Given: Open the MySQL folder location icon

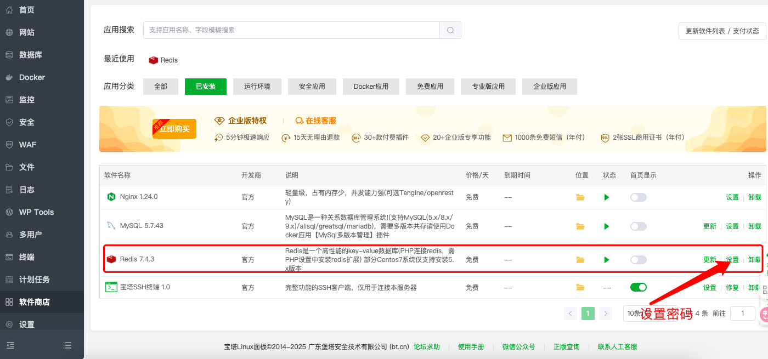Looking at the screenshot, I should tap(580, 226).
